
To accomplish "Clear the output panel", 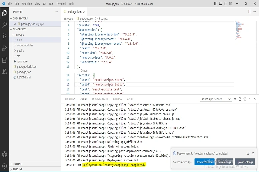I will (x=235, y=99).
